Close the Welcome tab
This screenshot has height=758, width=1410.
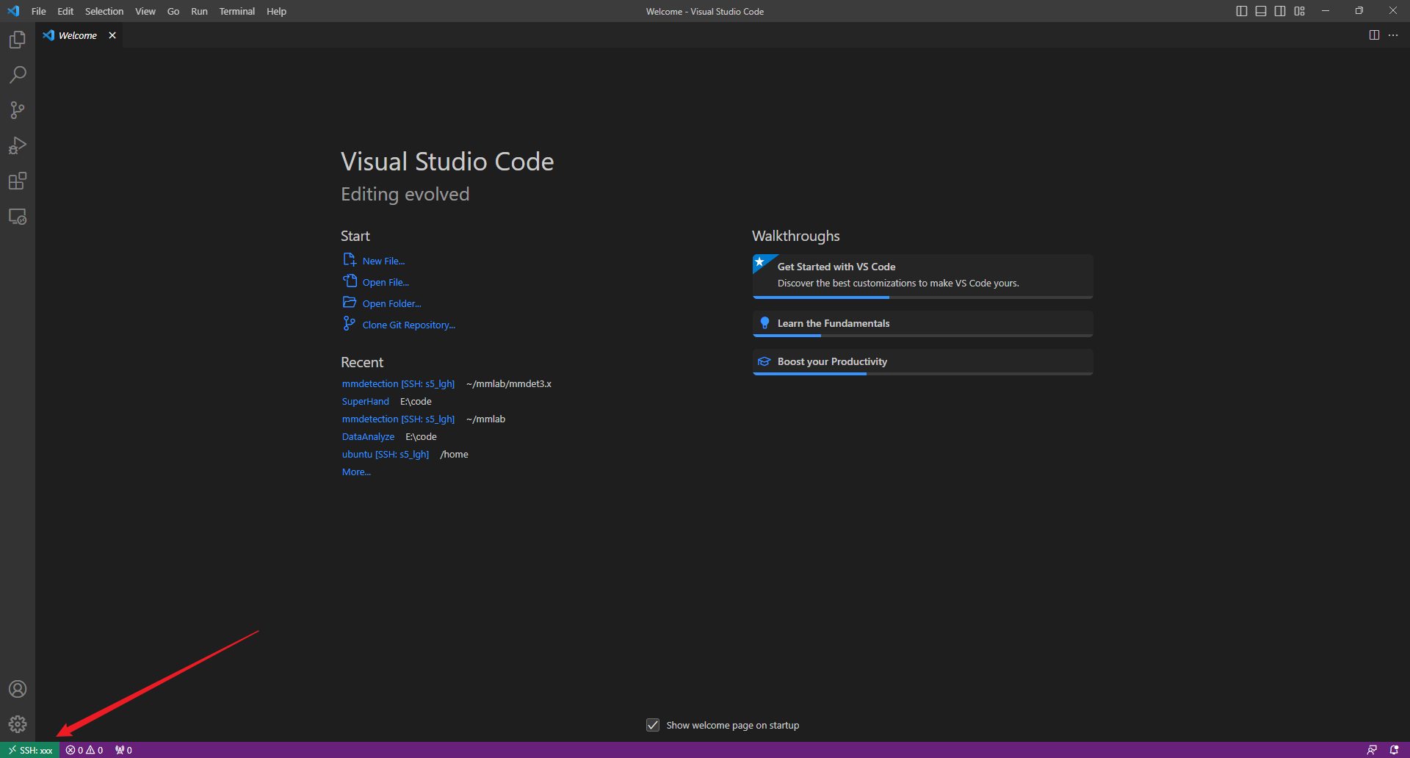point(112,35)
